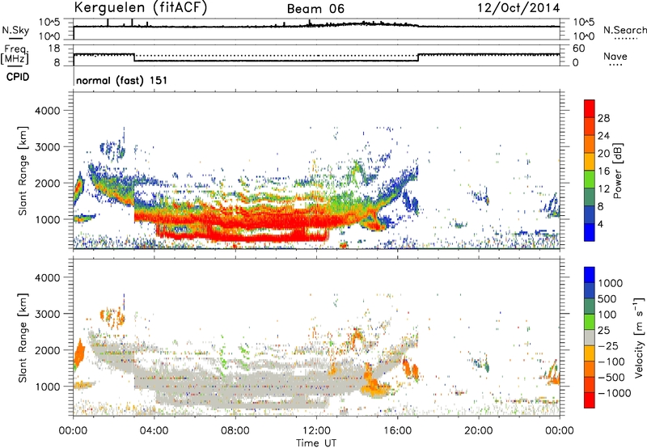Click the '1000' tick of the velocity panel
647x448 pixels.
[x=47, y=387]
